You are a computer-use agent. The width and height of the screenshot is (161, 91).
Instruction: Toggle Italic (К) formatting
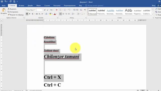click(x=30, y=14)
